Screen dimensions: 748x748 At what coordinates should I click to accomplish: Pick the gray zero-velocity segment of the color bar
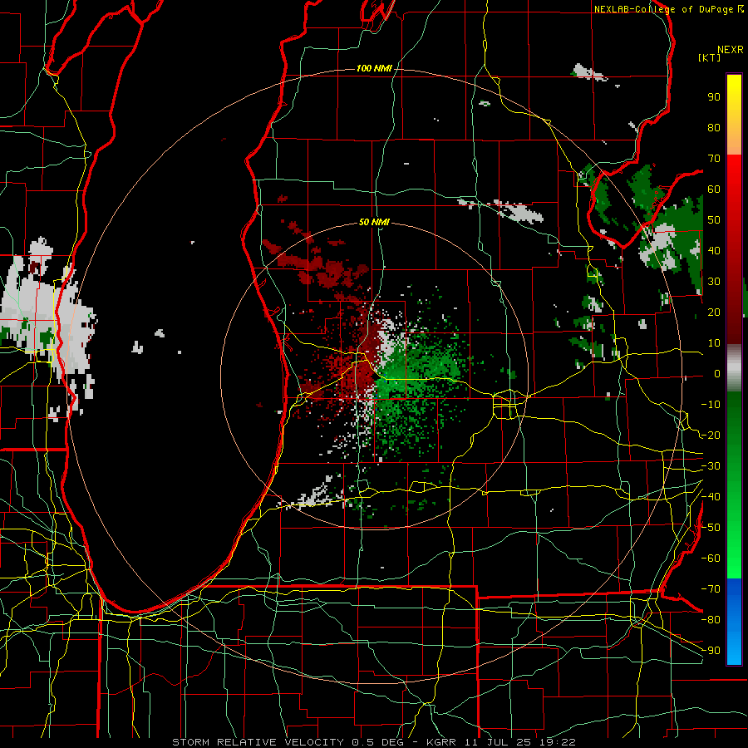tap(734, 368)
